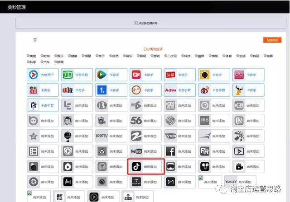Screen dimensions: 290x202
Task: Click the grey YouTube icon
Action: pos(136,151)
